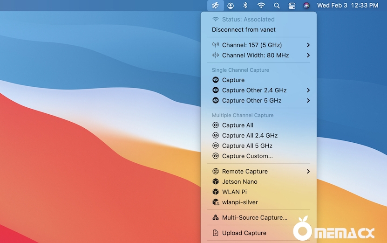The width and height of the screenshot is (387, 243).
Task: Choose the wlanpi-silver remote device
Action: pyautogui.click(x=240, y=202)
